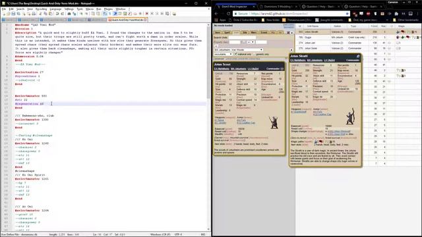Click the Replace icon in Notepad++ toolbar
This screenshot has height=237, width=422.
[x=74, y=13]
